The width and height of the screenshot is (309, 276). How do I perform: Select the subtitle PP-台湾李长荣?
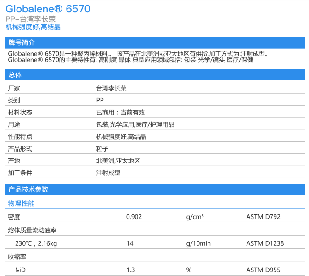coord(31,19)
